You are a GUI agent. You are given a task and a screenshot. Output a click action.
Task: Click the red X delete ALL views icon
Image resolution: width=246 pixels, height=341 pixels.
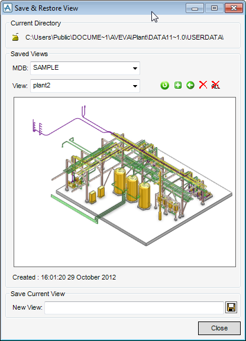[215, 85]
